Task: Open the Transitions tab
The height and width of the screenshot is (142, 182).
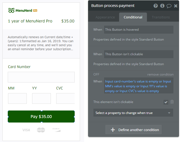Action: click(161, 17)
